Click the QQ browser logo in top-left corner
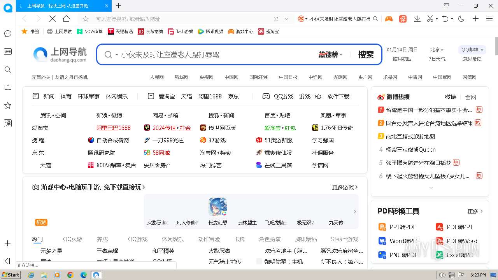The width and height of the screenshot is (498, 280). [x=8, y=8]
